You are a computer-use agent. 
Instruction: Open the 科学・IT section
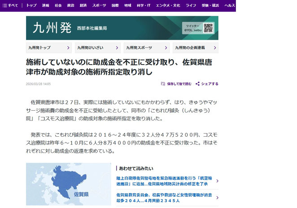pos(144,5)
